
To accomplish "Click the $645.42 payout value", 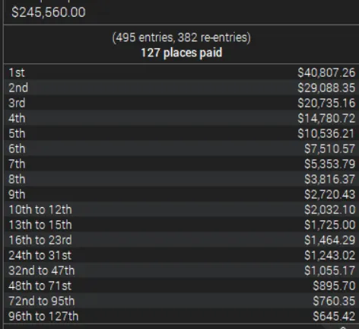I will tap(334, 316).
